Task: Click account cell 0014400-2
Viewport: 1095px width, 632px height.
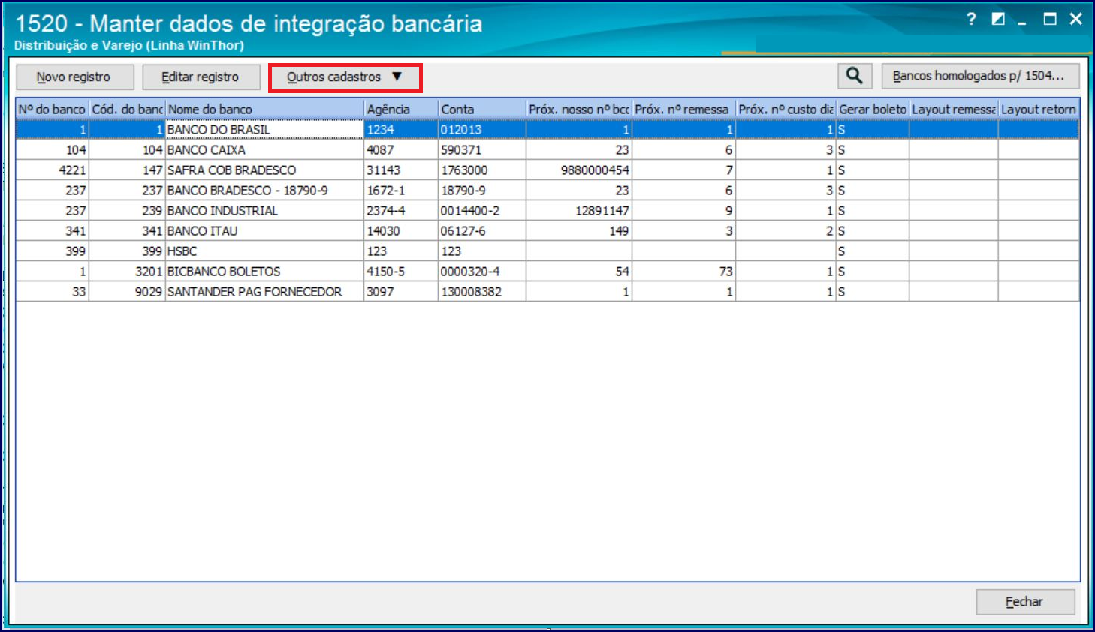Action: (x=482, y=211)
